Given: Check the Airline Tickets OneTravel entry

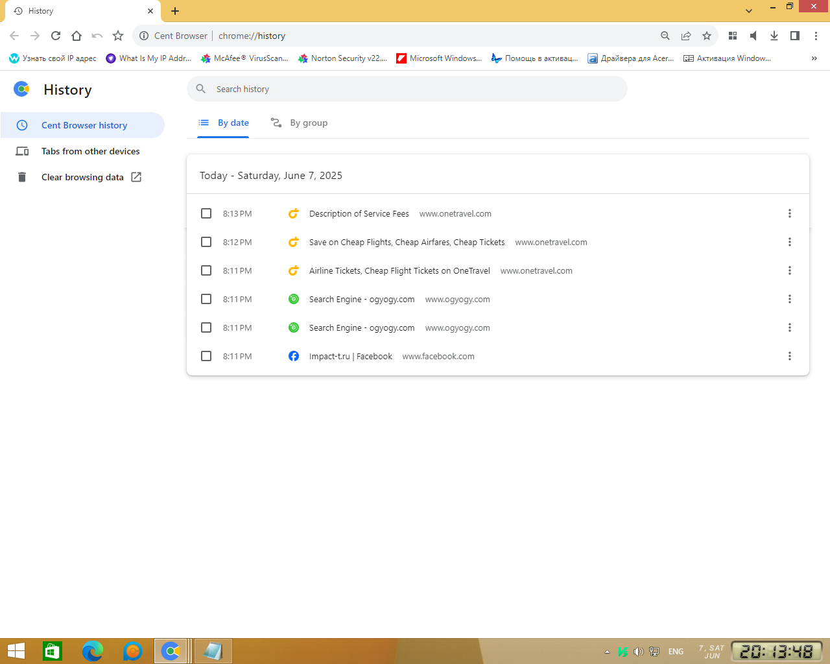Looking at the screenshot, I should point(206,270).
